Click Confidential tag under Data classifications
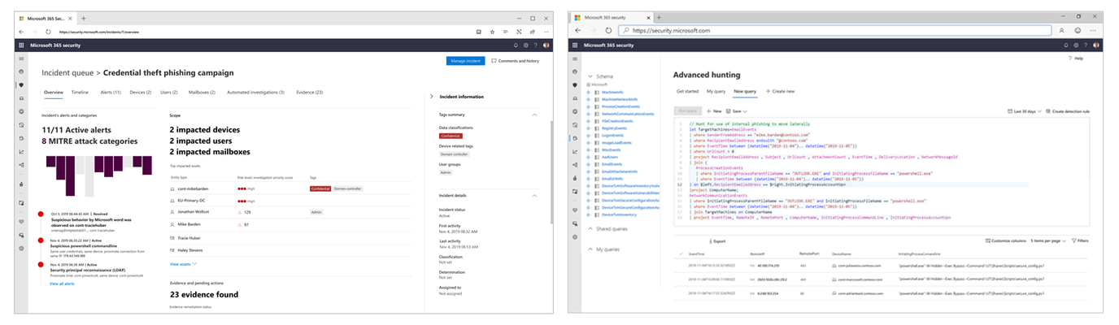Screen dimensions: 1119x325 tap(450, 136)
